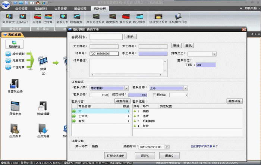
Task: Click the QQ penguin quick-access icon
Action: click(x=38, y=3)
